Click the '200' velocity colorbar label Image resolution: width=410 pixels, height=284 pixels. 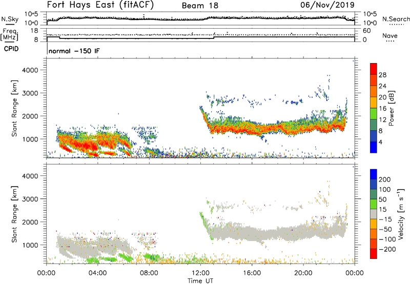point(385,179)
